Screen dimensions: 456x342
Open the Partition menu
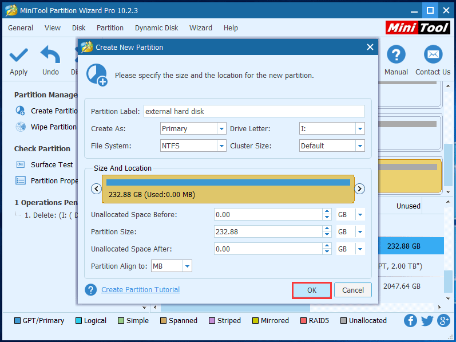[x=110, y=27]
